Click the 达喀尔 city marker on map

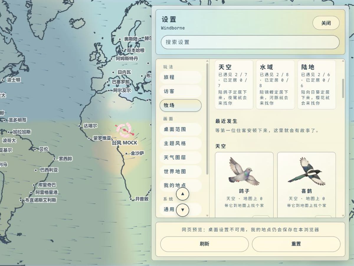coord(79,126)
